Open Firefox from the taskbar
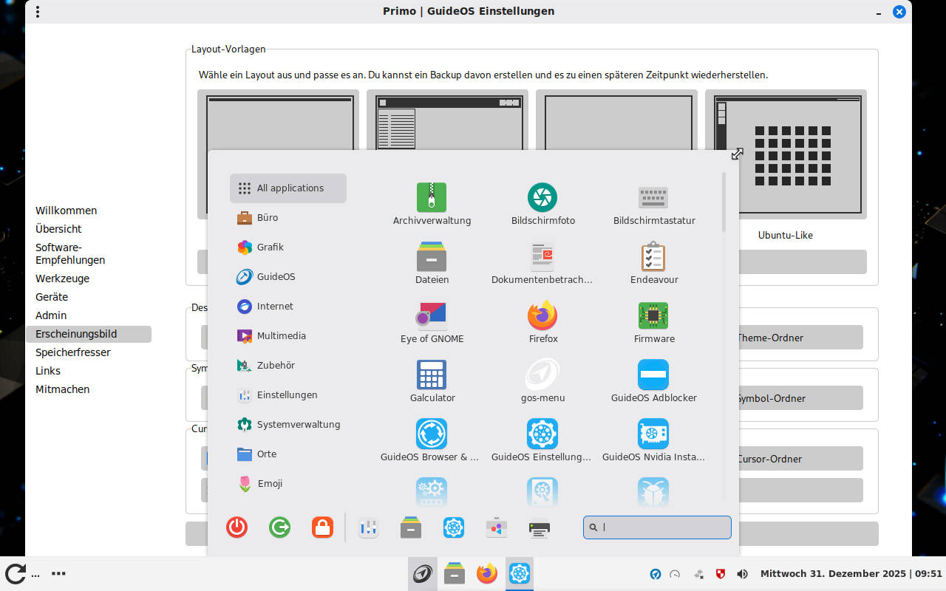This screenshot has width=946, height=591. pos(487,573)
